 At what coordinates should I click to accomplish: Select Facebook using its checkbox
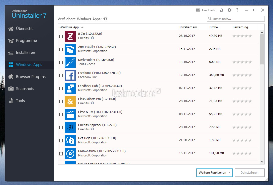[61, 75]
